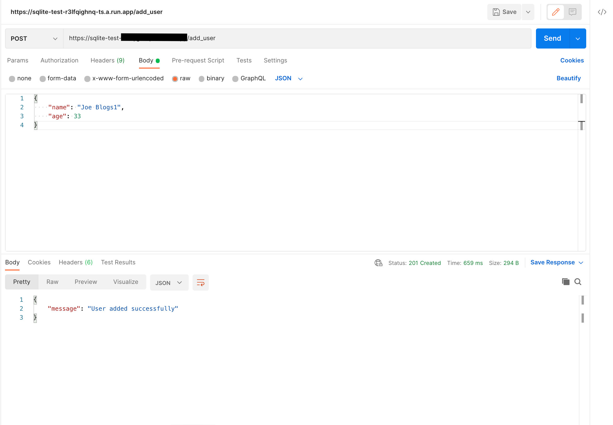
Task: Click the request URL input field
Action: [x=297, y=38]
